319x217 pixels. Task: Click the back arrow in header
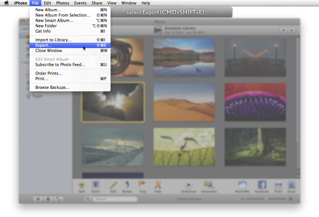pyautogui.click(x=284, y=30)
